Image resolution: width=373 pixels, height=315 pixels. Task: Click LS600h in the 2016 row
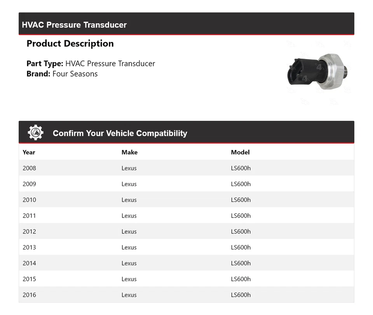pyautogui.click(x=241, y=295)
